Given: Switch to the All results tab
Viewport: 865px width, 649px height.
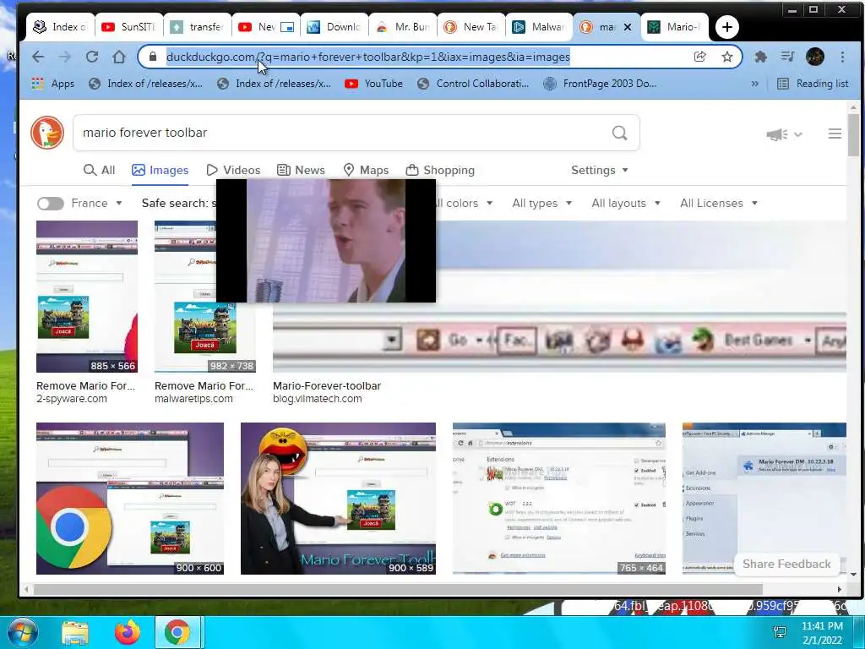Looking at the screenshot, I should click(x=100, y=170).
